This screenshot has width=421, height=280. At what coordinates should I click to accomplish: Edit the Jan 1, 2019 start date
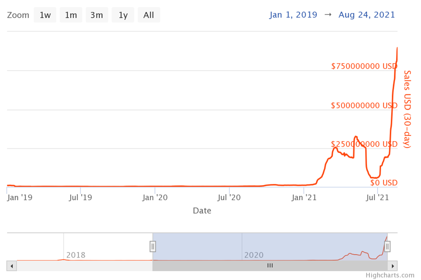292,15
